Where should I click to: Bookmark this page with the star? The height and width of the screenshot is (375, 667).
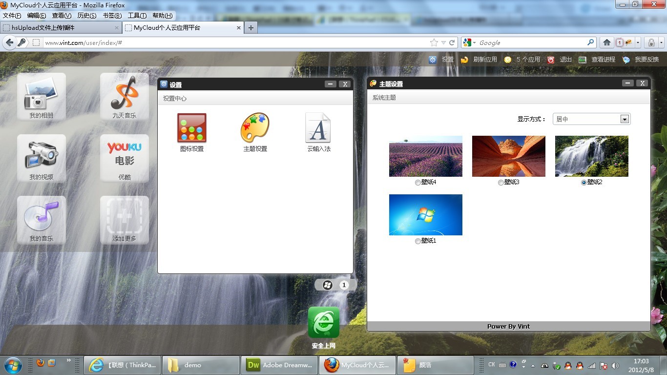coord(434,42)
